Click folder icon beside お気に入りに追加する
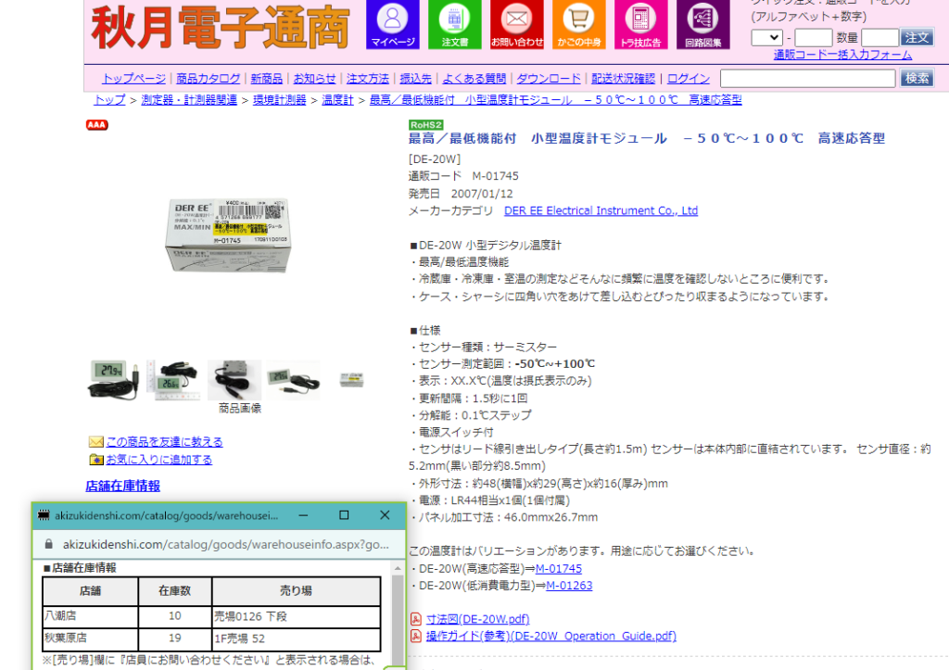This screenshot has height=670, width=949. tap(95, 460)
